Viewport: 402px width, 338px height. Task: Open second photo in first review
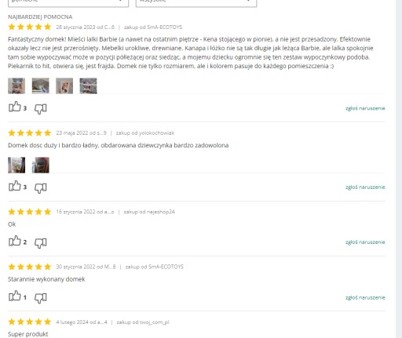41,85
